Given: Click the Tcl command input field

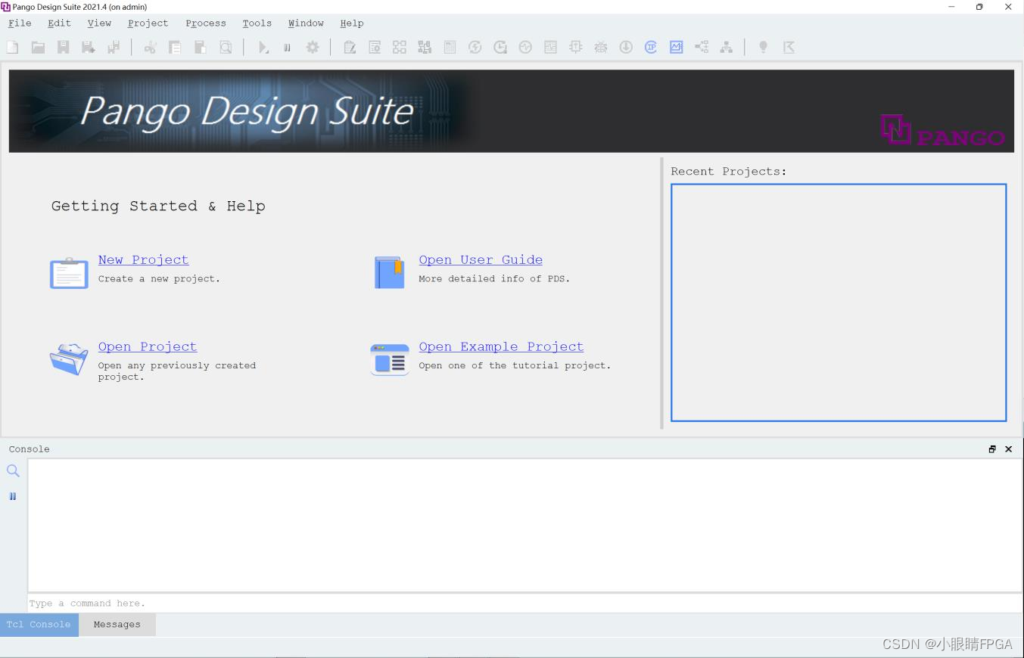Looking at the screenshot, I should [524, 604].
